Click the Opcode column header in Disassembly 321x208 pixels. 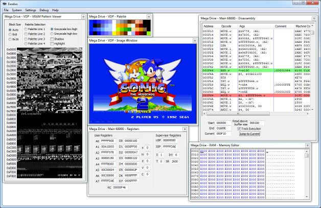[x=229, y=27]
